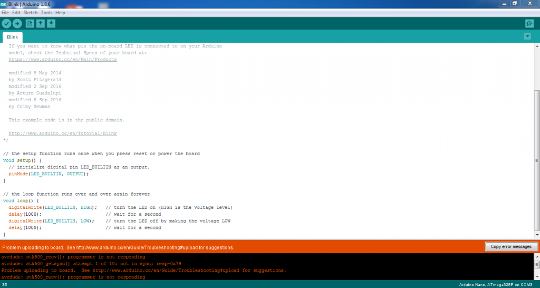Click the 'void loop() {' line
The image size is (540, 288).
point(21,200)
